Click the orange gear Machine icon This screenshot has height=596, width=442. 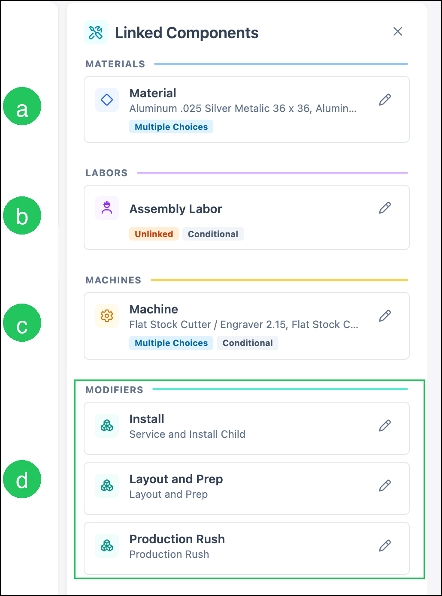tap(107, 316)
